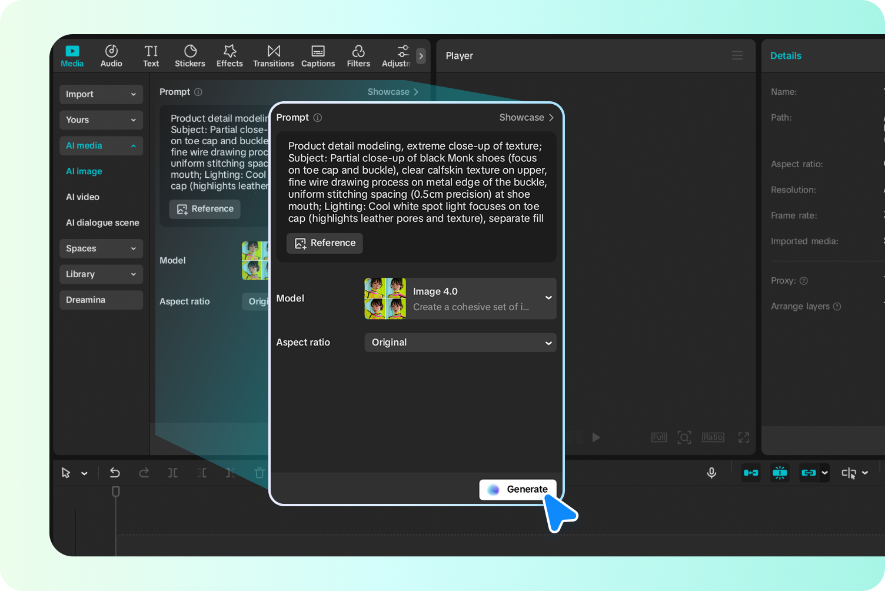Open the Transitions panel
This screenshot has height=591, width=885.
pos(273,55)
